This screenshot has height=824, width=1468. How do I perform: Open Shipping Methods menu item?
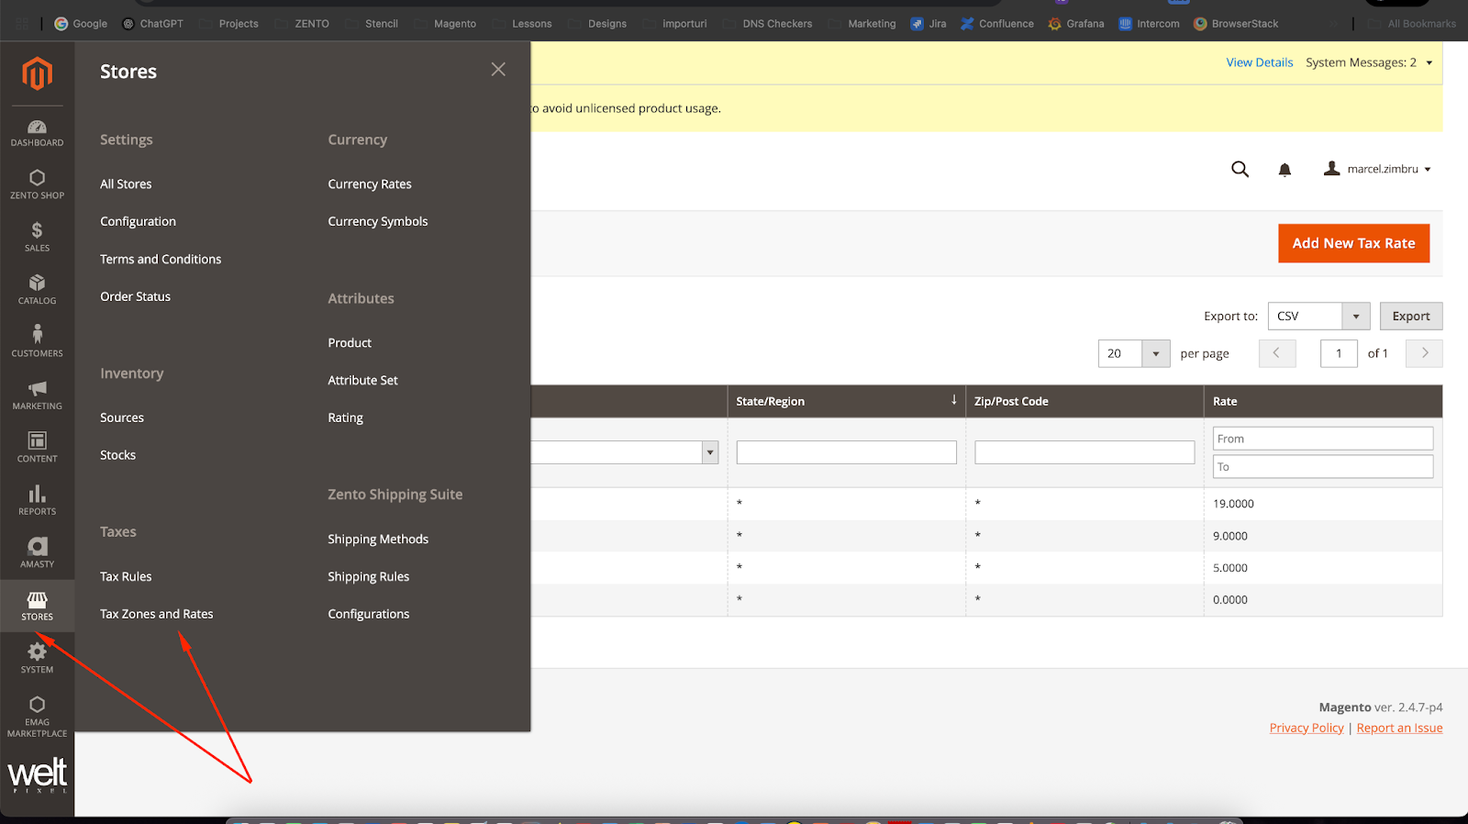[x=378, y=539]
